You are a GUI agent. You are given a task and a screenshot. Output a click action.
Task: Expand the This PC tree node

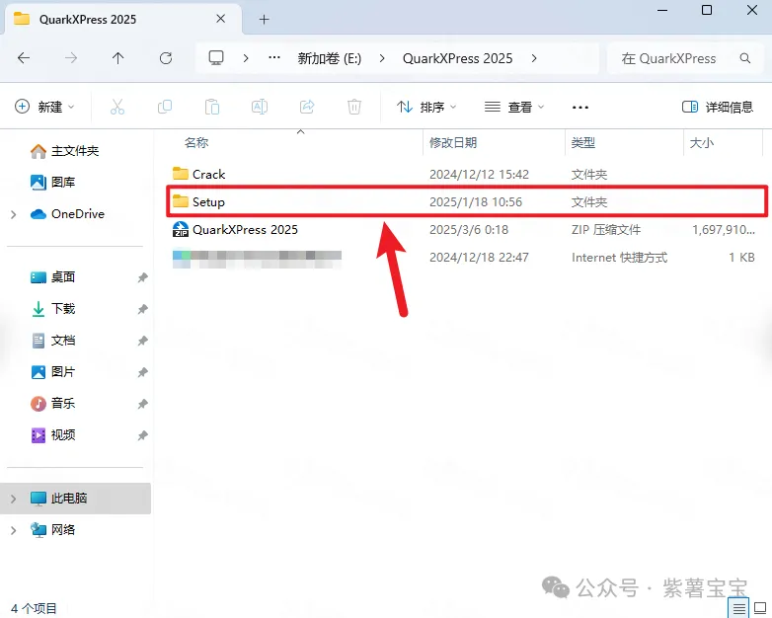13,499
